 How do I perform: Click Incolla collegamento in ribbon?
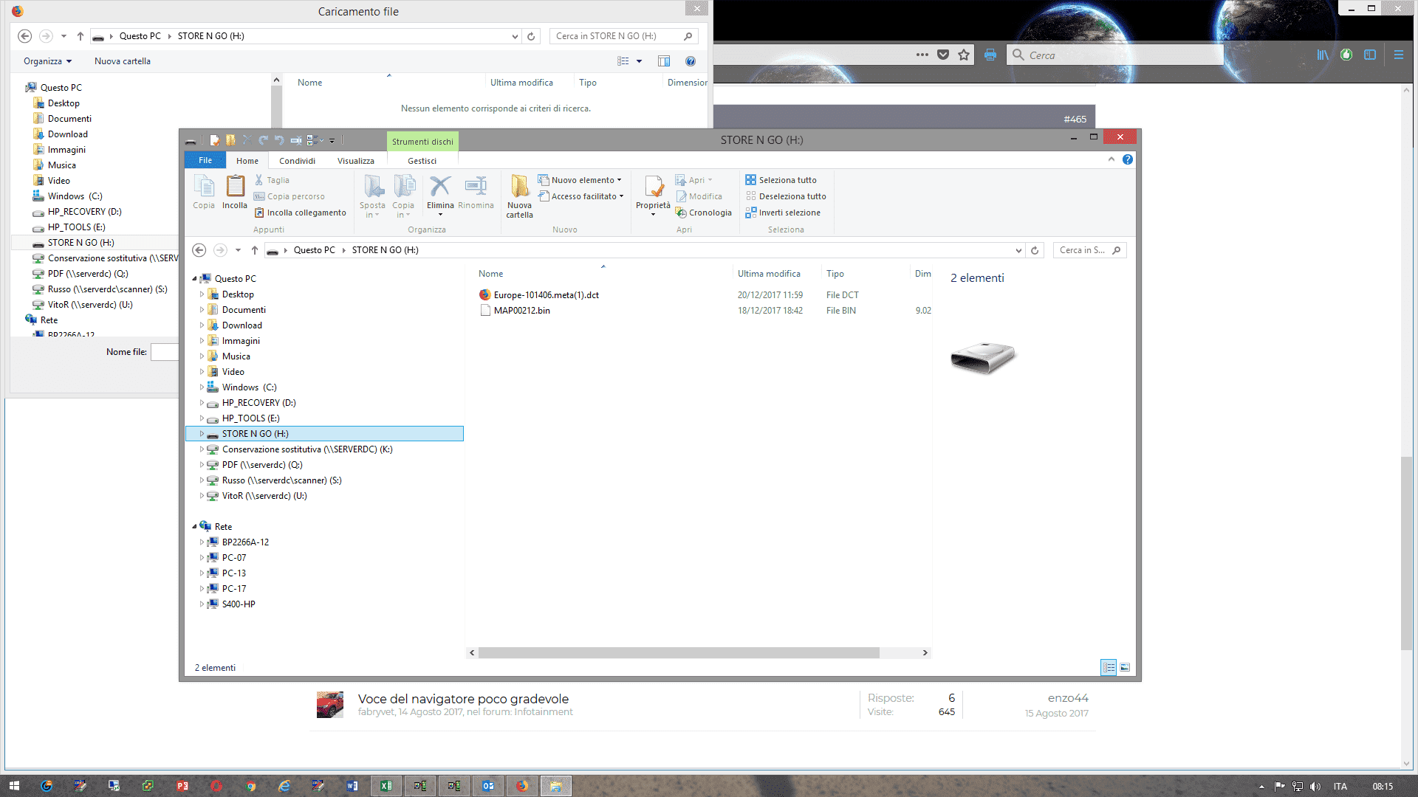300,213
